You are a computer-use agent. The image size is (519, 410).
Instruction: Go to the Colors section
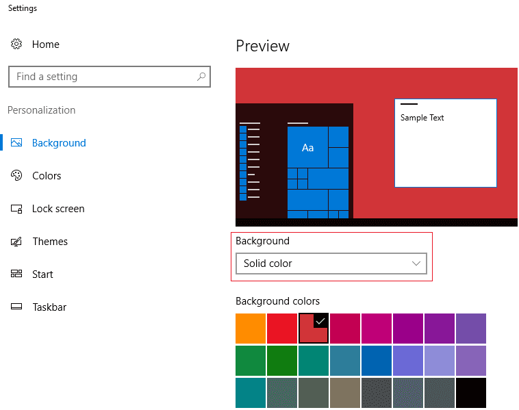click(x=47, y=176)
